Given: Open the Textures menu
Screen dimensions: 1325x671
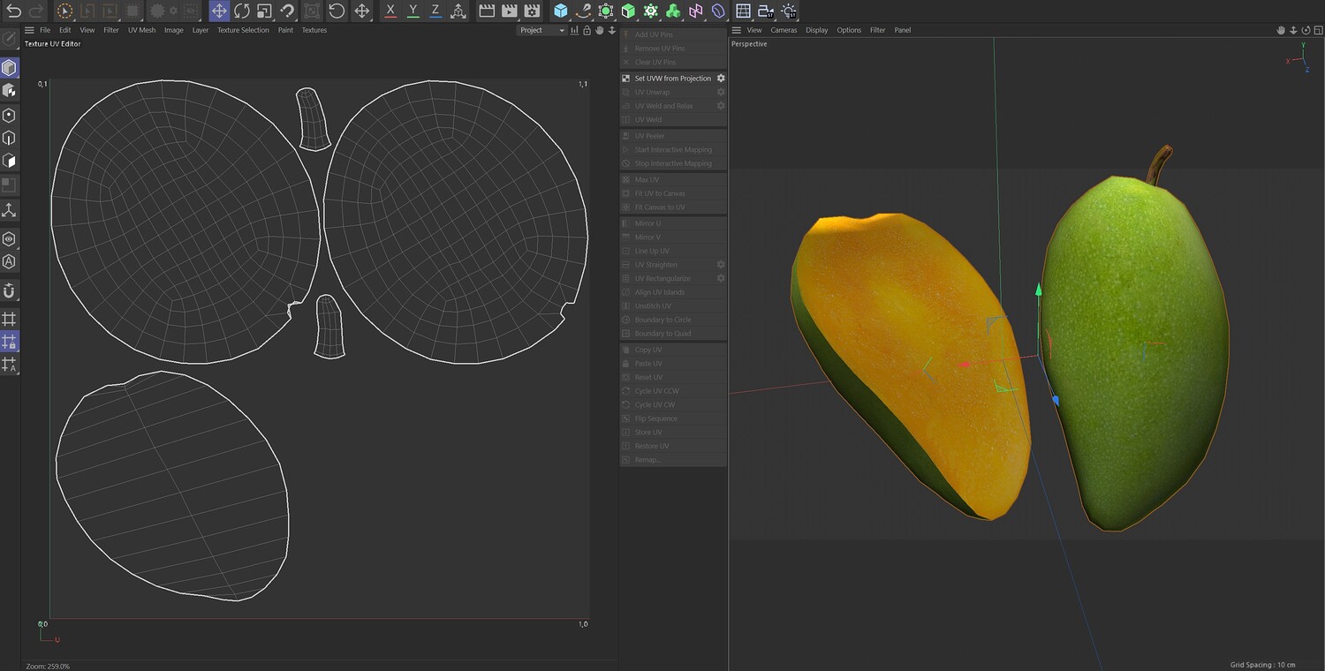Looking at the screenshot, I should (314, 30).
